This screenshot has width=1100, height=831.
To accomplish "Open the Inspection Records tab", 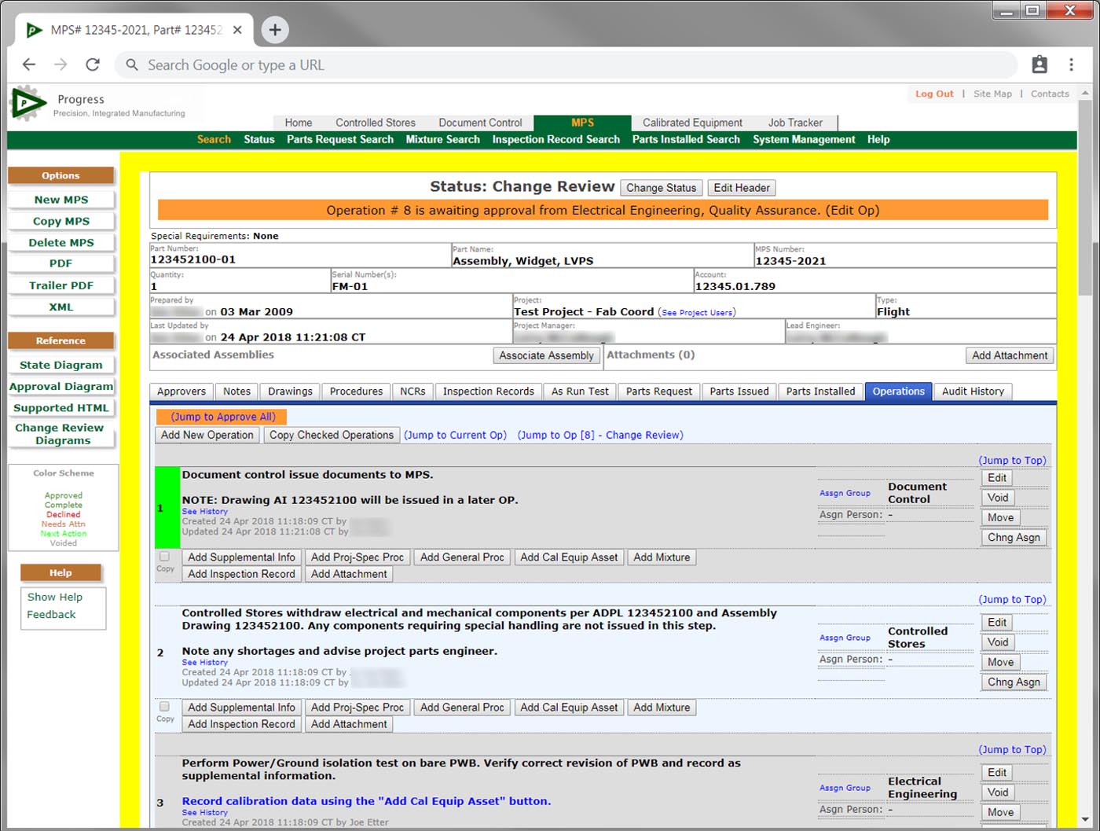I will pyautogui.click(x=488, y=392).
